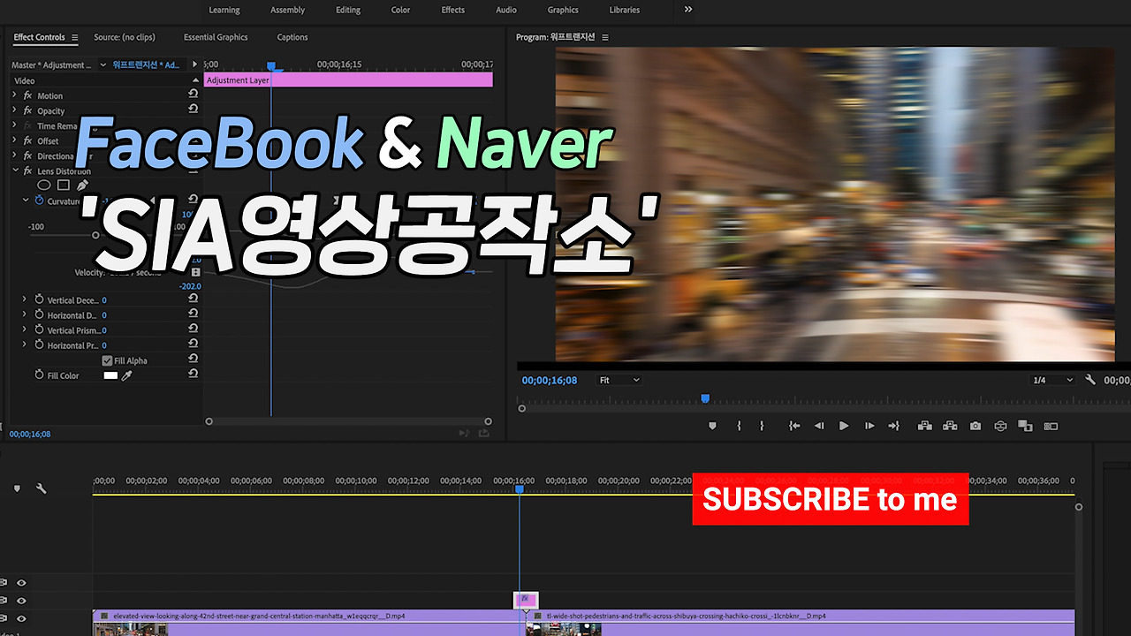Click the Fill Color eyedropper
Screen dimensions: 1131x636
click(x=126, y=375)
